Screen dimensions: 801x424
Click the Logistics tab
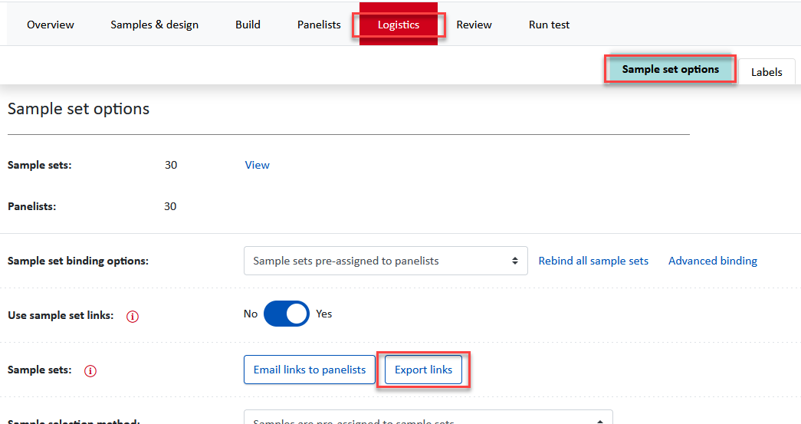399,25
